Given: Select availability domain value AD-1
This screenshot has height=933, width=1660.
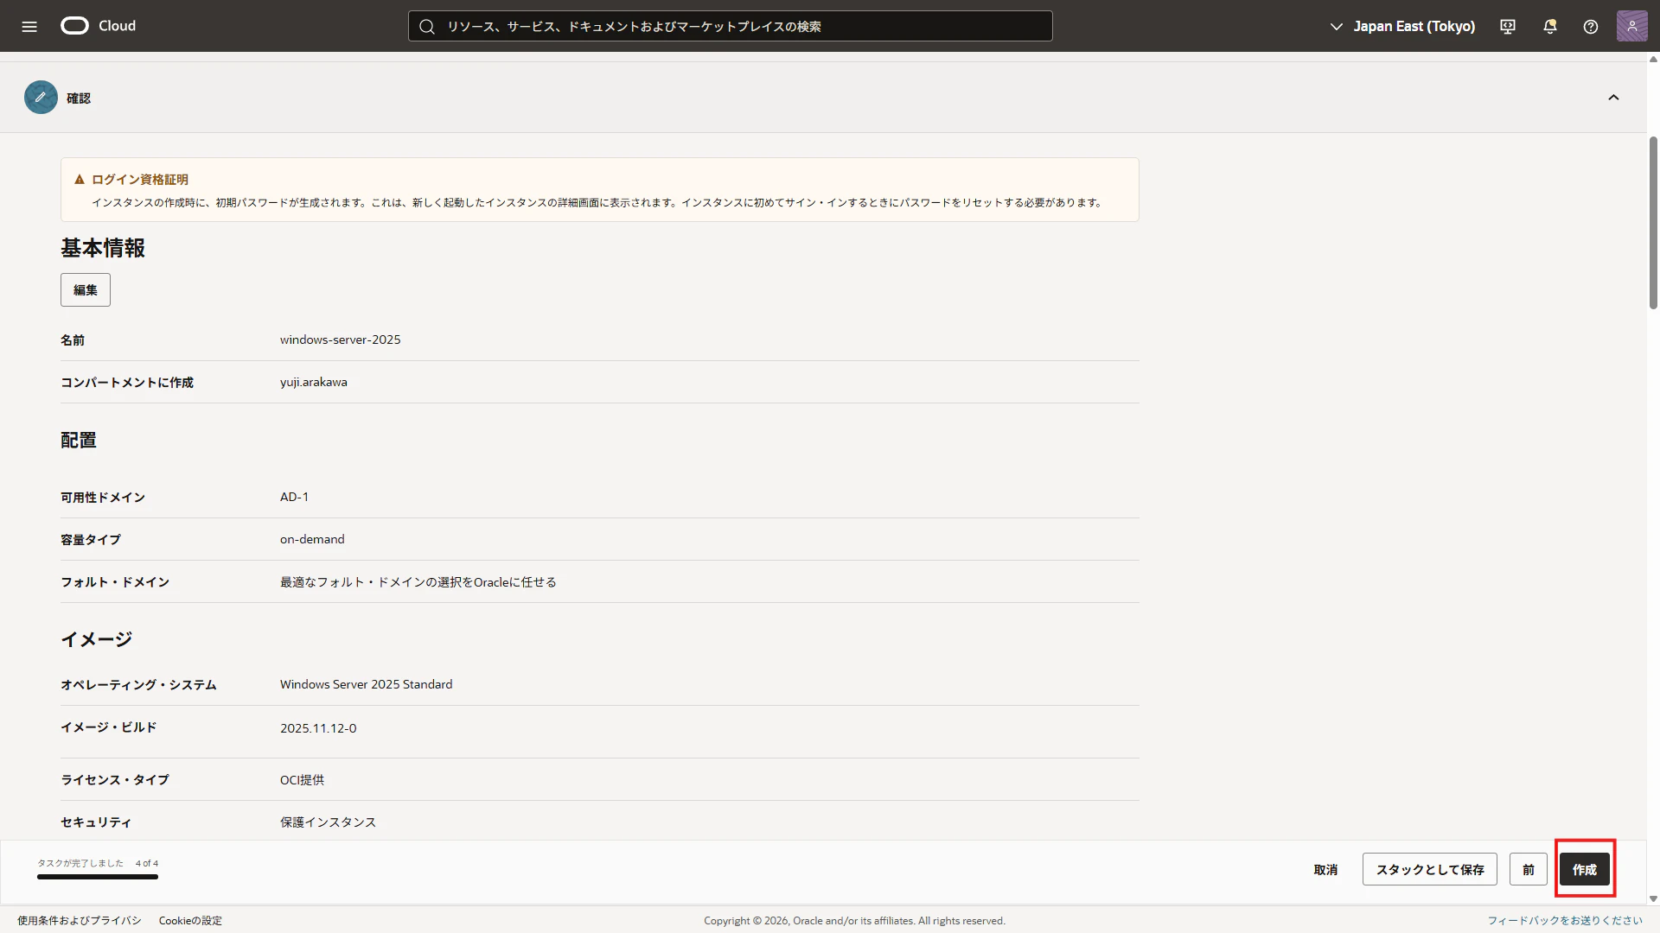Looking at the screenshot, I should click(294, 497).
